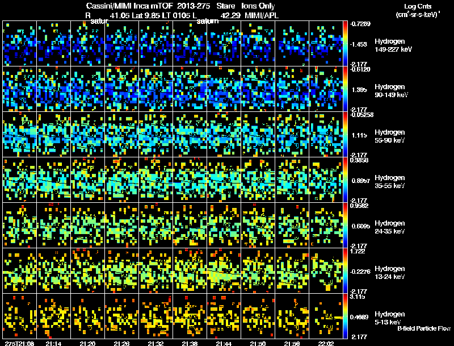Click the 'B-field Particle Flow' caption
454x346 pixels.
tap(424, 328)
